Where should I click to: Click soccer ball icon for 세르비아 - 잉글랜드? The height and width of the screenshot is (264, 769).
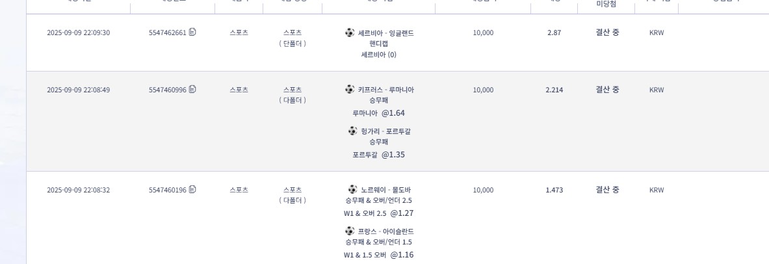coord(350,32)
